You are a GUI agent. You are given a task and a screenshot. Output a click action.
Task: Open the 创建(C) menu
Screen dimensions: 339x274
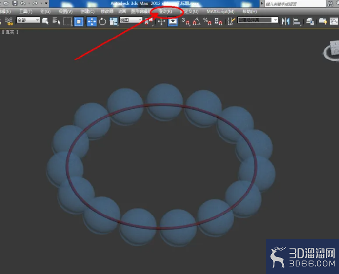click(88, 11)
